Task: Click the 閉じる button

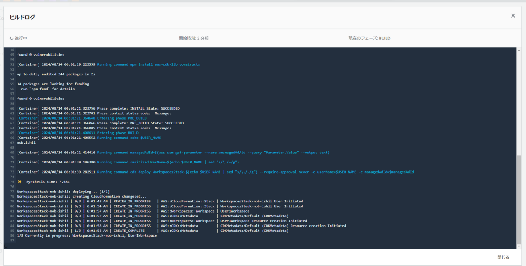Action: (x=503, y=257)
